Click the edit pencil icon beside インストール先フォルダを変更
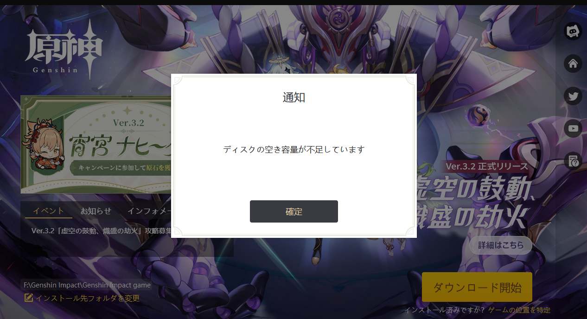Image resolution: width=587 pixels, height=319 pixels. click(x=29, y=298)
